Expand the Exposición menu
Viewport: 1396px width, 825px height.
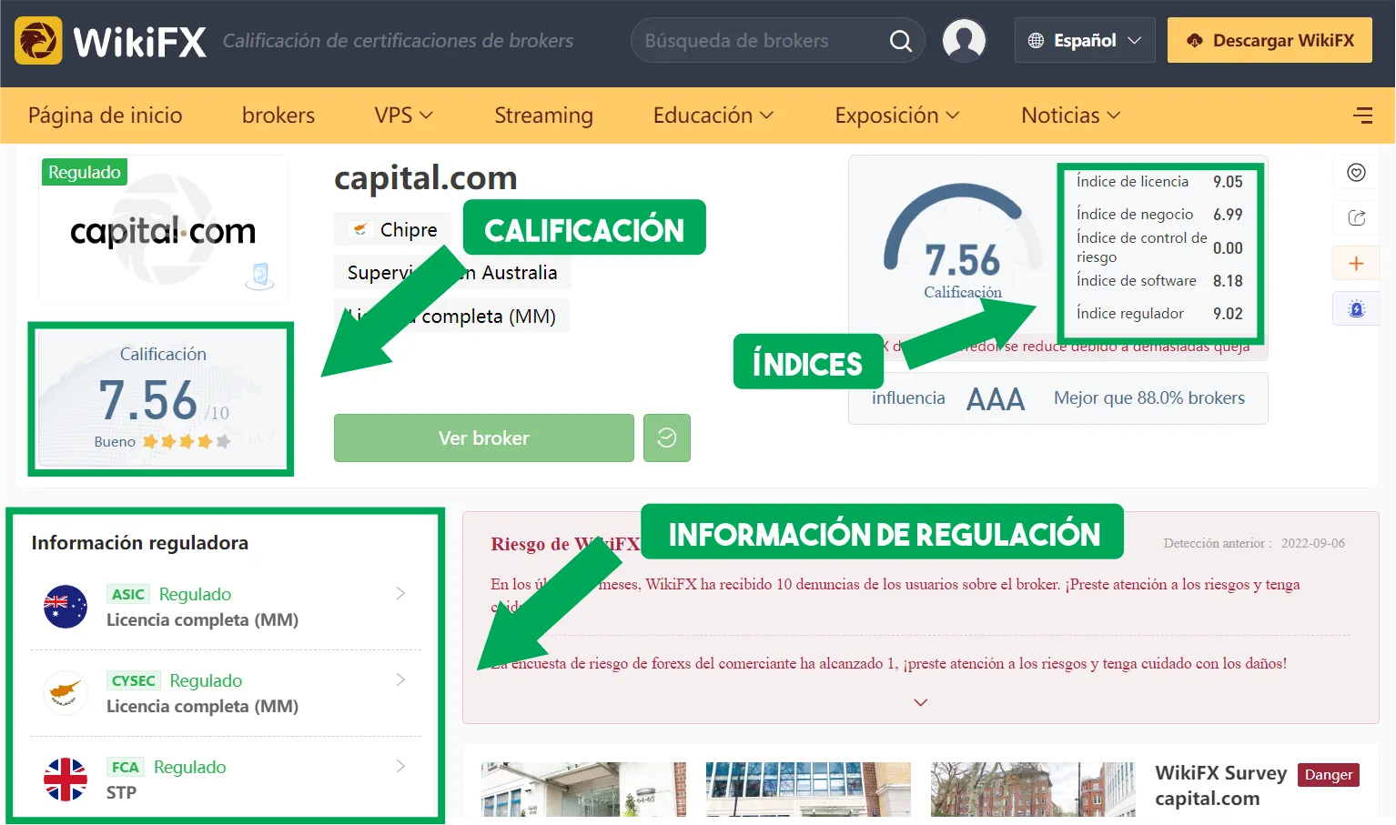(897, 116)
